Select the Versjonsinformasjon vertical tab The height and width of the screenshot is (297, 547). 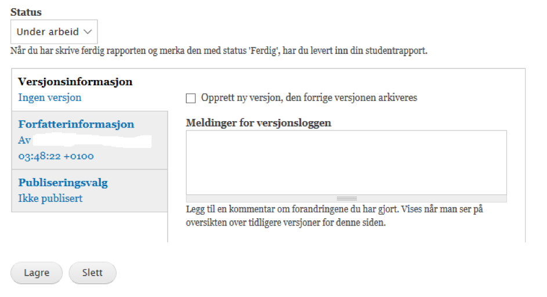(x=75, y=82)
